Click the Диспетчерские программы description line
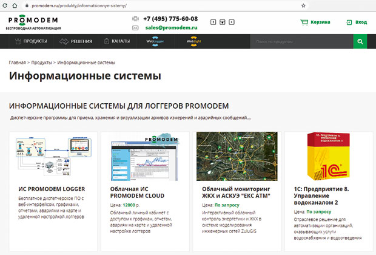The width and height of the screenshot is (376, 255). [x=130, y=118]
